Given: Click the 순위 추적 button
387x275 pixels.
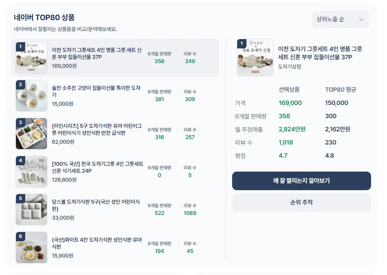Looking at the screenshot, I should tap(301, 202).
